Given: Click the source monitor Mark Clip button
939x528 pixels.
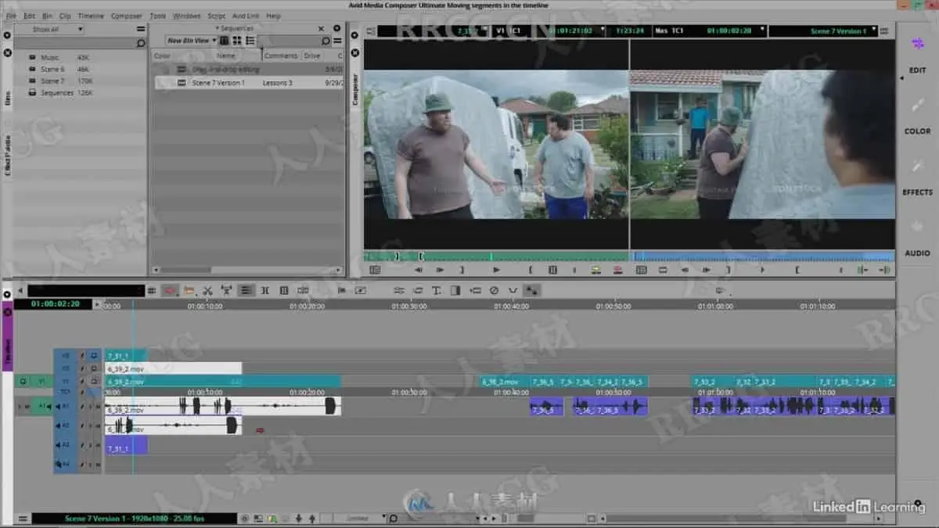Looking at the screenshot, I should point(552,270).
